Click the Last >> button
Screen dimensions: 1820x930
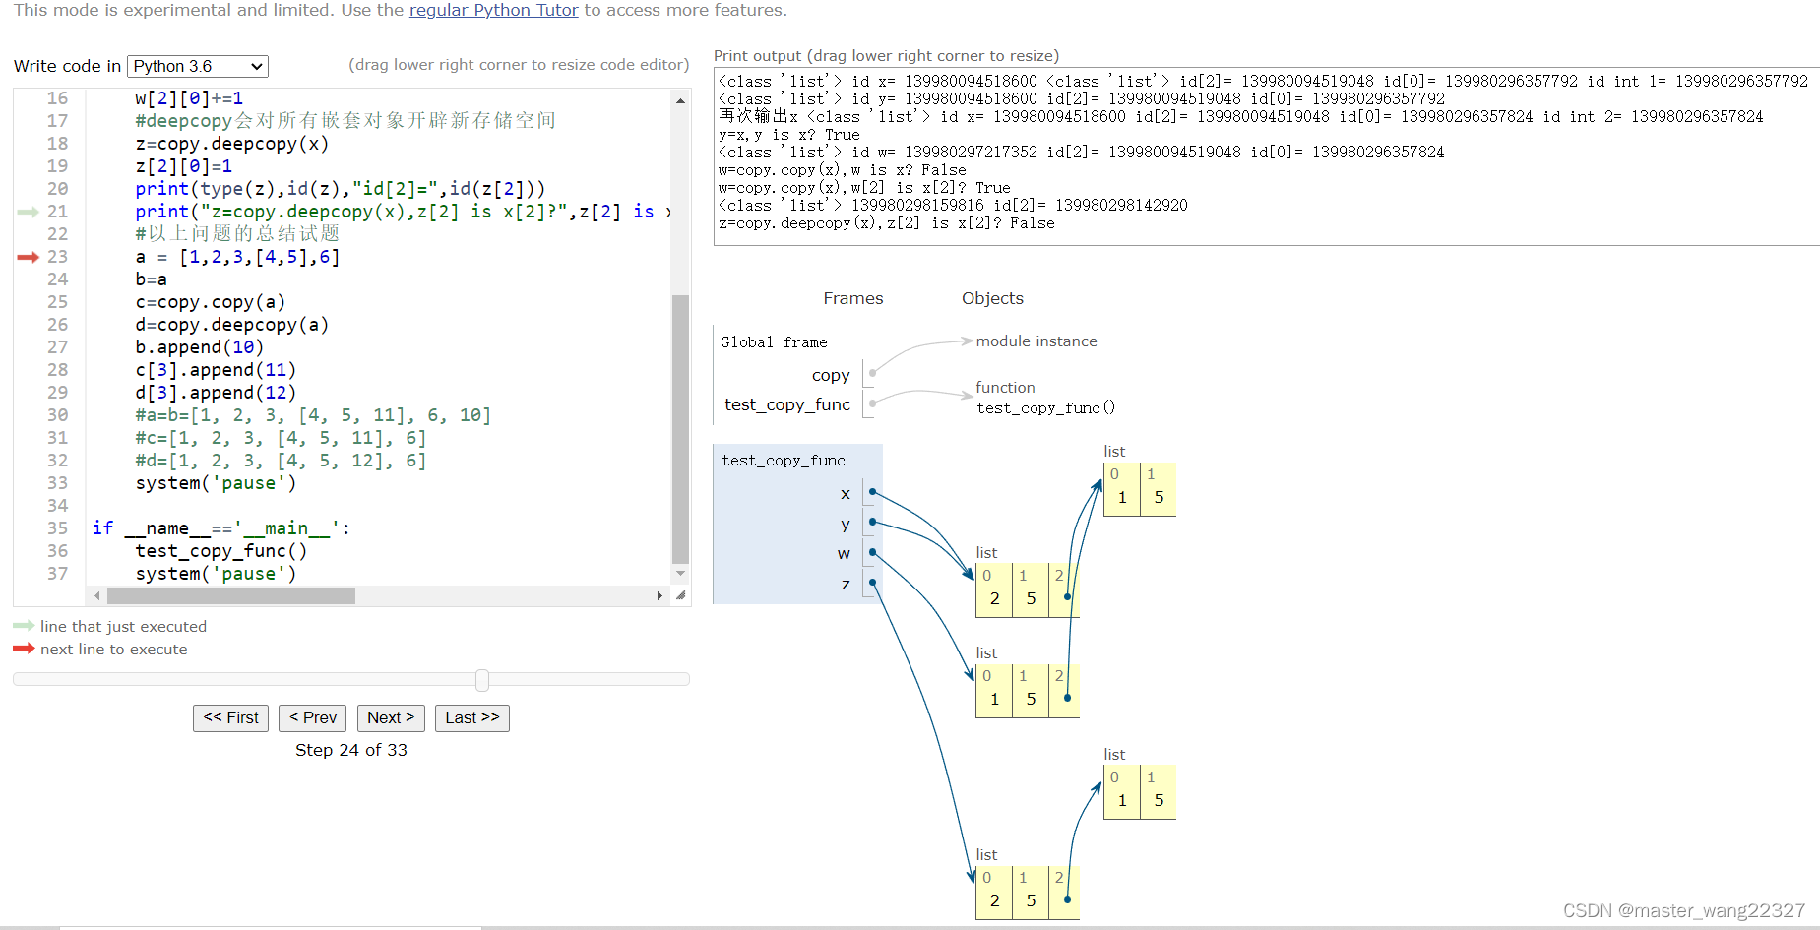click(471, 717)
